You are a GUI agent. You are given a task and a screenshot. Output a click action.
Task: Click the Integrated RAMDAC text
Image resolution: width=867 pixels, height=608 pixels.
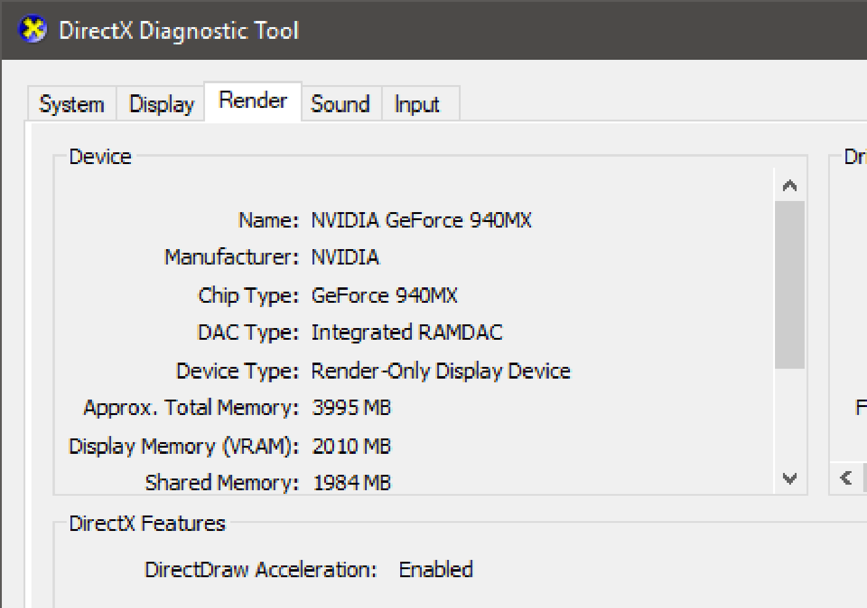(406, 332)
